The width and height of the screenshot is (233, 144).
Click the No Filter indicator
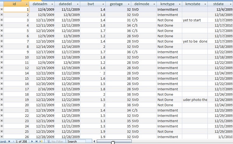(x=55, y=141)
